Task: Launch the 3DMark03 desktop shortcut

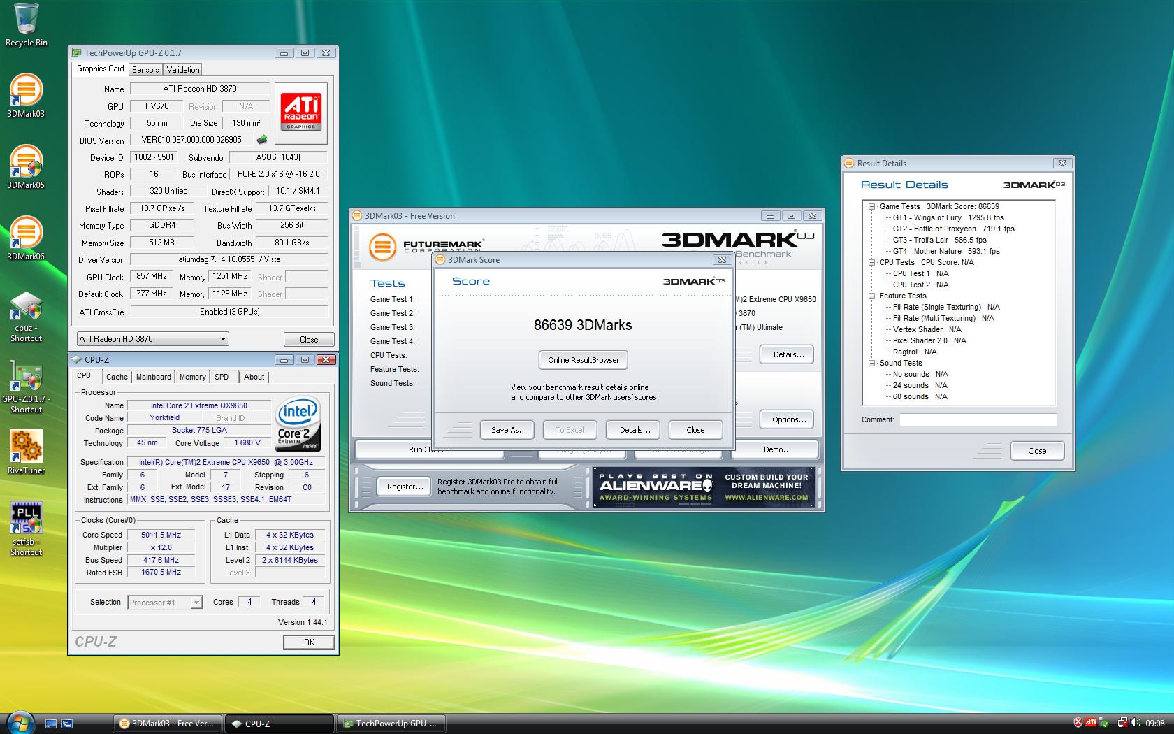Action: (x=26, y=96)
